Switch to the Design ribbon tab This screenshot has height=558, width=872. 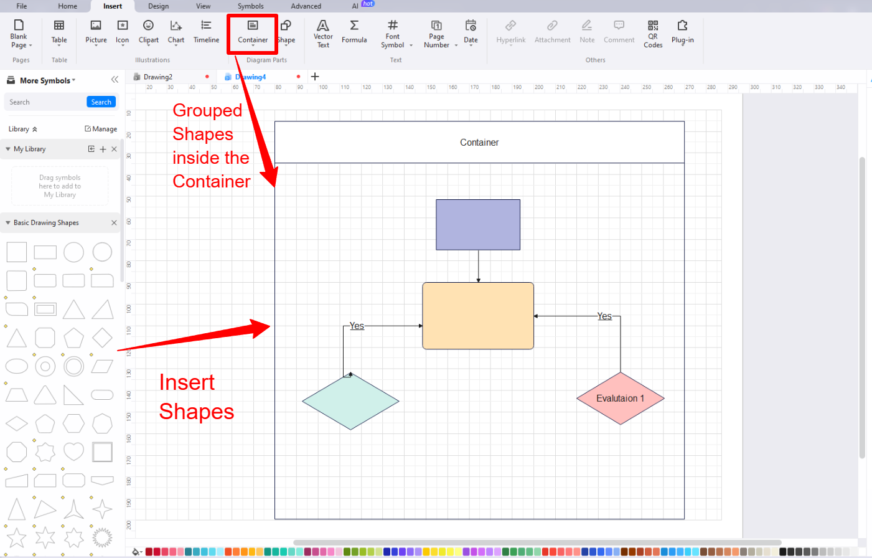159,6
